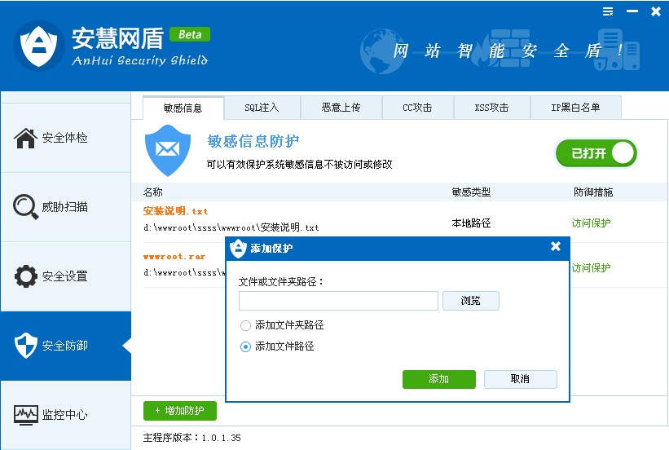Turn off the 已打开 protection switch
The height and width of the screenshot is (450, 669).
[x=596, y=152]
